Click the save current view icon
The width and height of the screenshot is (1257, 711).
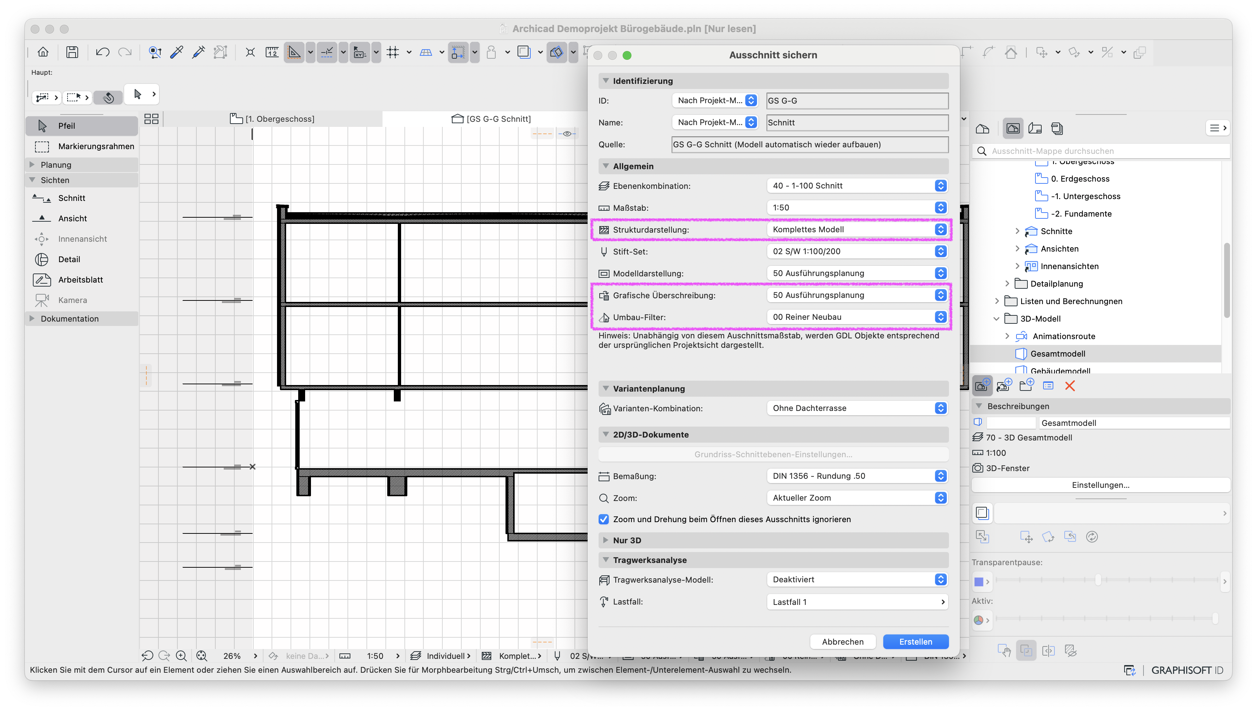(981, 385)
